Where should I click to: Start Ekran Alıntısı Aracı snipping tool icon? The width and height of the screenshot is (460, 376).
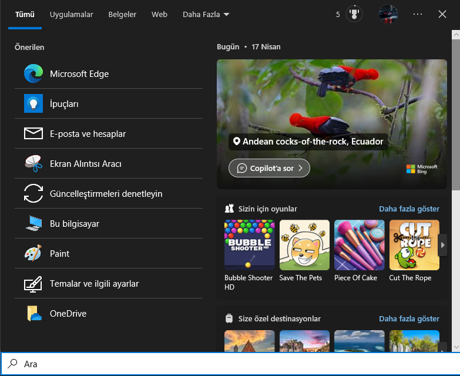click(33, 163)
